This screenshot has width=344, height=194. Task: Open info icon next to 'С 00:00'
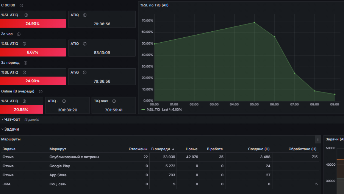click(21, 5)
